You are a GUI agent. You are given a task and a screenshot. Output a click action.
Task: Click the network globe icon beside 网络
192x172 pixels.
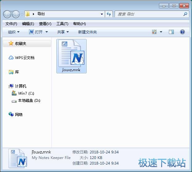(11, 114)
